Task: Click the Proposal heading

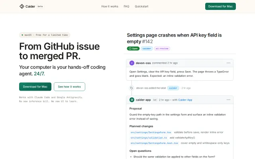Action: coord(135,109)
